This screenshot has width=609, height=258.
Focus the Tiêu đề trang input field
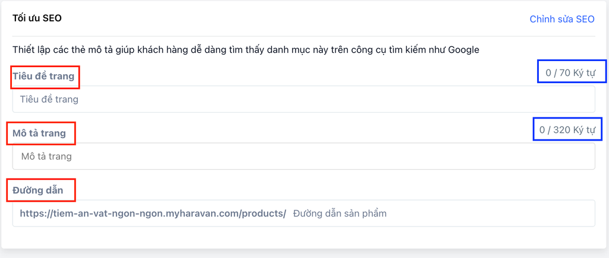303,99
